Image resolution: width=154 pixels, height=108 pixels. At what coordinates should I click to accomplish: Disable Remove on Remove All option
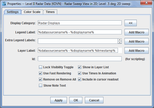[x=40, y=79]
